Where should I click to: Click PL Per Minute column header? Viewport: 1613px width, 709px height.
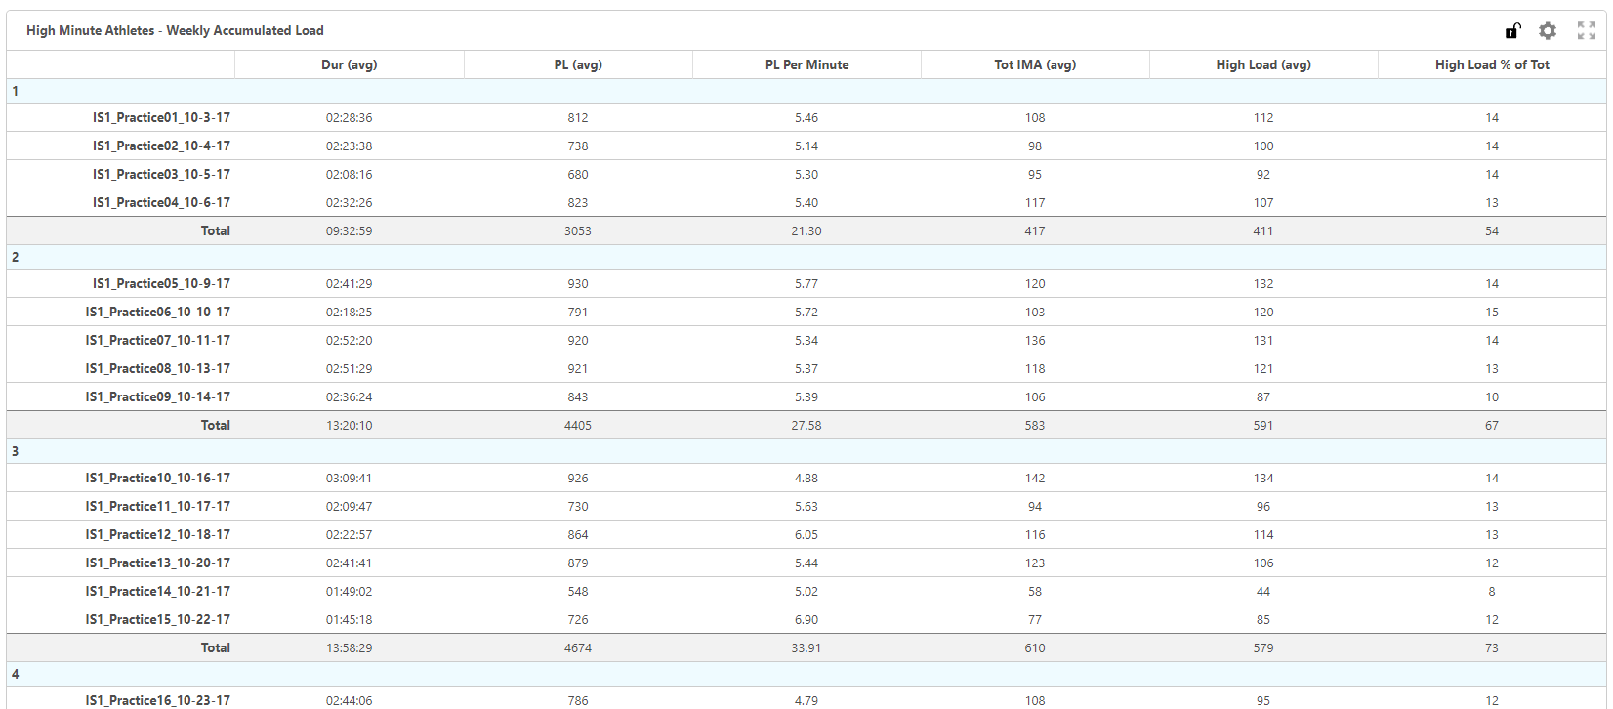tap(806, 64)
